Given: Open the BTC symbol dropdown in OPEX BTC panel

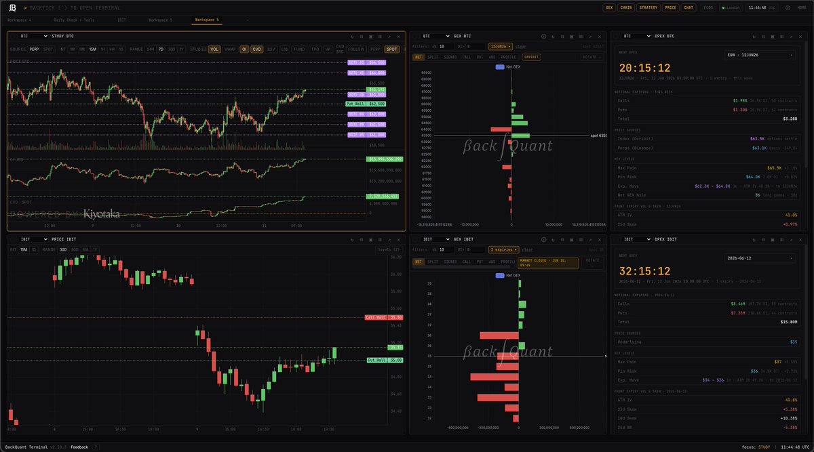Looking at the screenshot, I should point(636,36).
